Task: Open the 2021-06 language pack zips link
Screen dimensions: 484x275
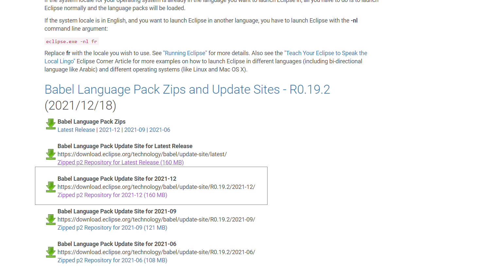Action: [160, 130]
